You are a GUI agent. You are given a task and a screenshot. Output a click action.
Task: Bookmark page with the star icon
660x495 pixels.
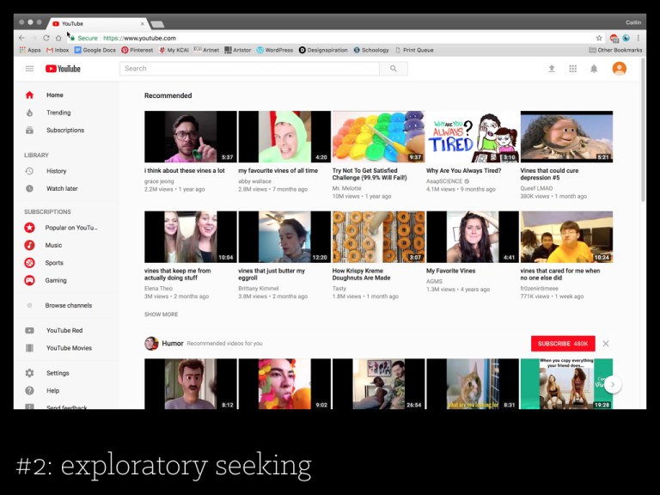(599, 38)
